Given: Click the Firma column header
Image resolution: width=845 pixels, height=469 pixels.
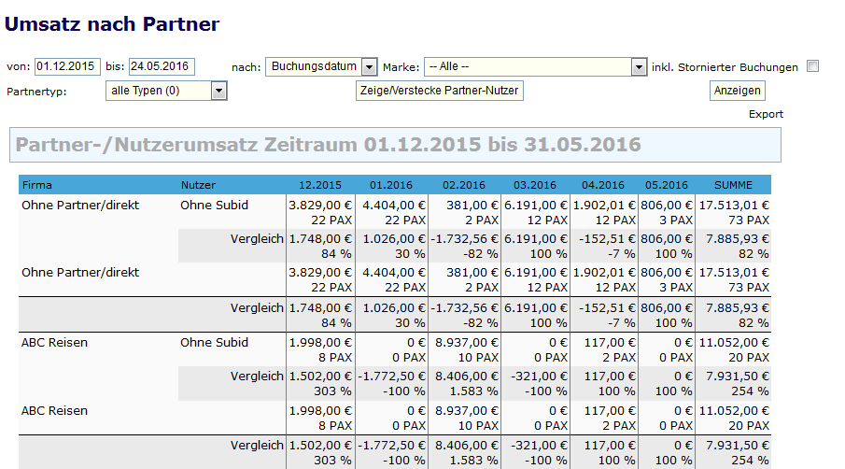Looking at the screenshot, I should point(37,185).
